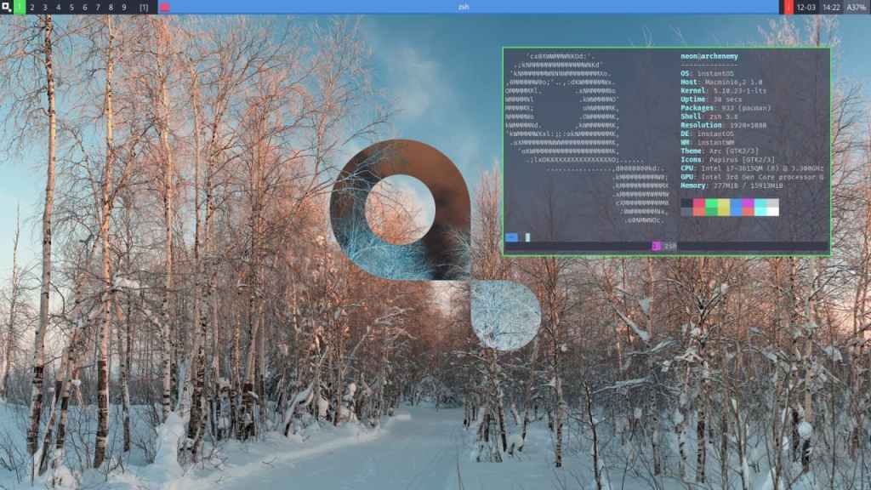The image size is (871, 490).
Task: Open the battery A37% status indicator
Action: (x=856, y=7)
